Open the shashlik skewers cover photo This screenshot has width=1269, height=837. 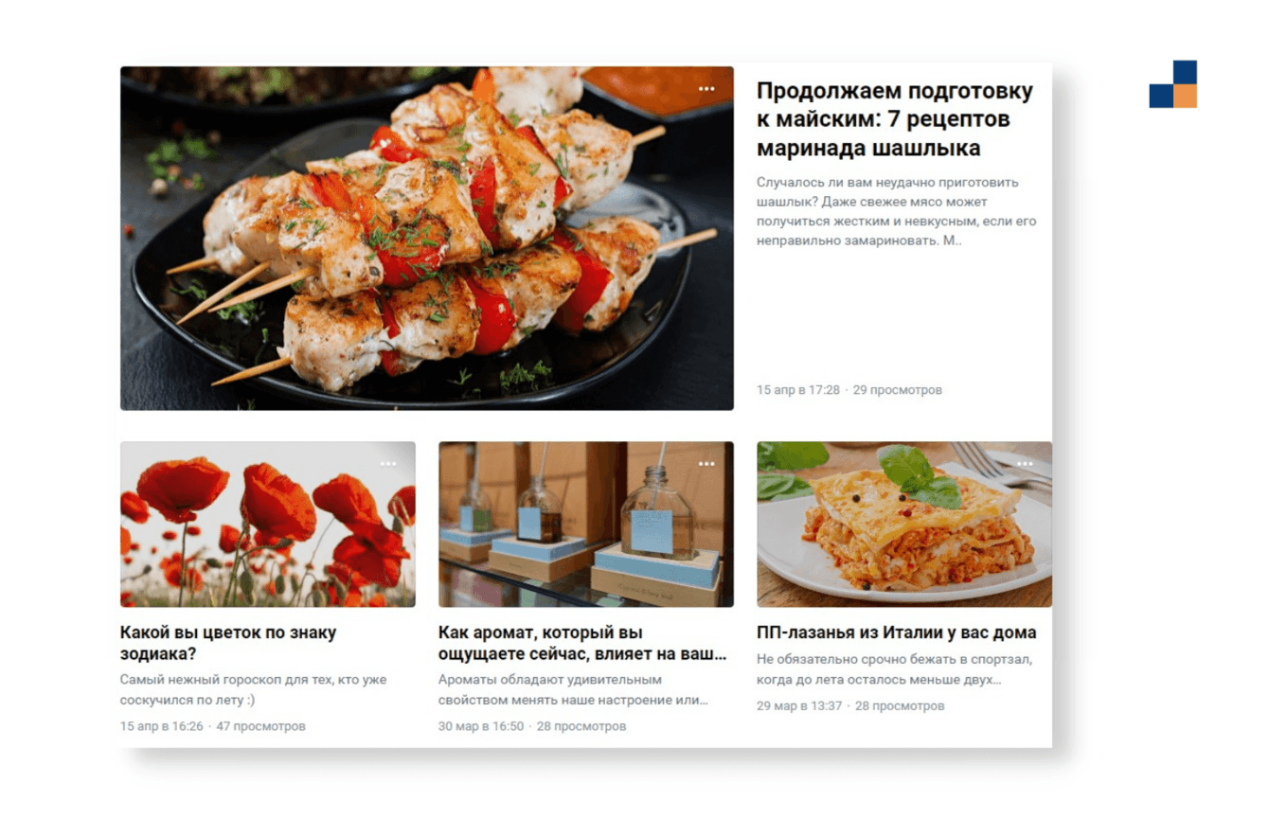coord(427,239)
